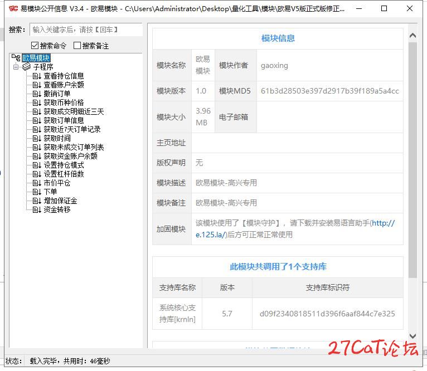
Task: Click the 系统核心支持库[krnln] cell
Action: [x=177, y=314]
